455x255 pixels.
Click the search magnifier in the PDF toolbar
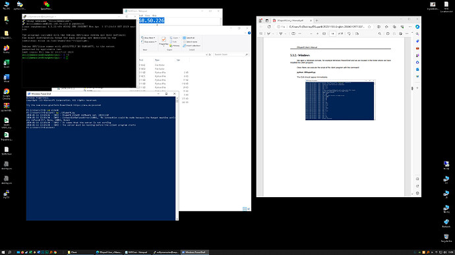pyautogui.click(x=380, y=34)
